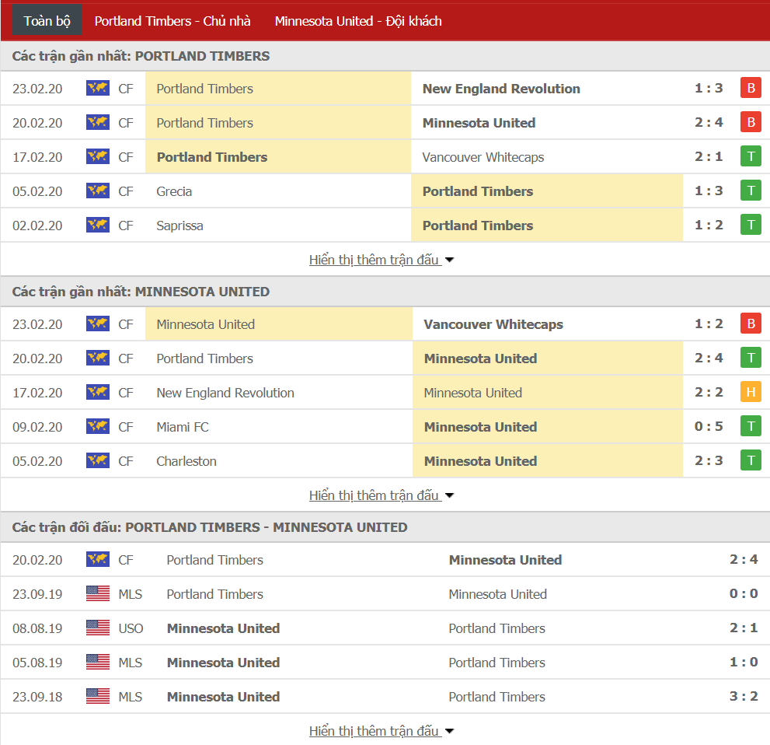This screenshot has height=745, width=770.
Task: Click MLS label on 23.09.19 row
Action: [x=130, y=594]
